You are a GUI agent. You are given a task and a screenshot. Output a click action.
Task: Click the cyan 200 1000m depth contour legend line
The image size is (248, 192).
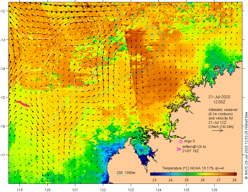point(121,176)
